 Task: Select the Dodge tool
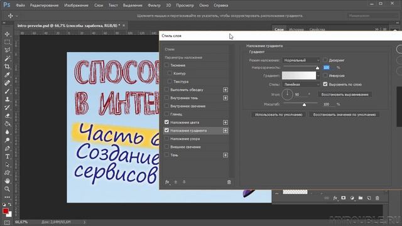pos(7,140)
